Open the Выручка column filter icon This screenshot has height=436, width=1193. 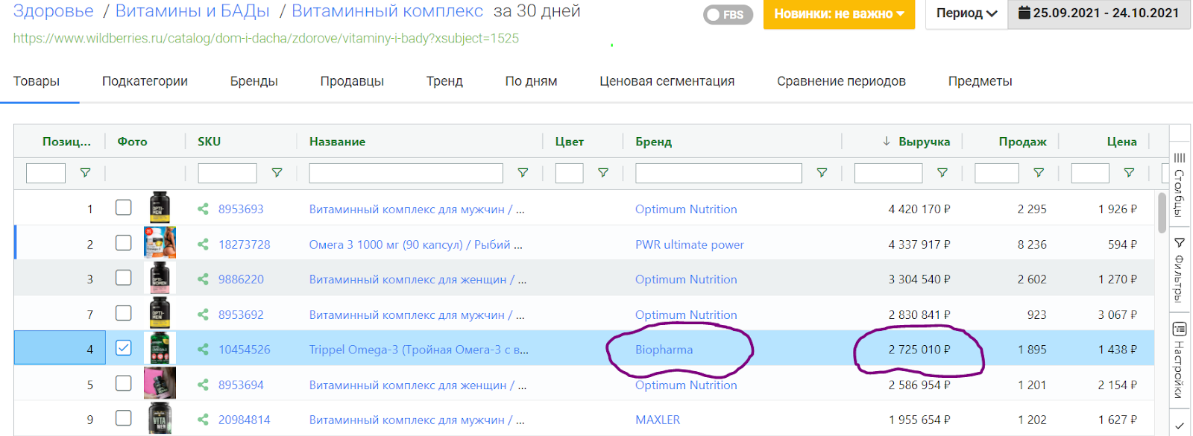pos(942,173)
